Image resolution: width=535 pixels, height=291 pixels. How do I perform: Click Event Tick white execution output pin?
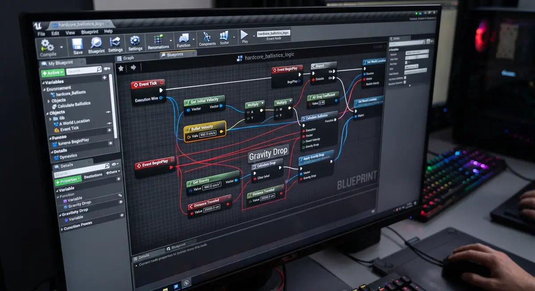pyautogui.click(x=161, y=91)
